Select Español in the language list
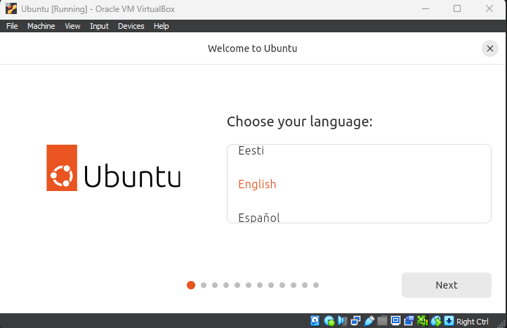 coord(259,217)
